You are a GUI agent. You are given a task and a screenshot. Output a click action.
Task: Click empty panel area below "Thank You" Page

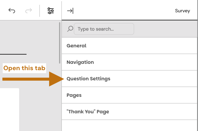(x=130, y=125)
